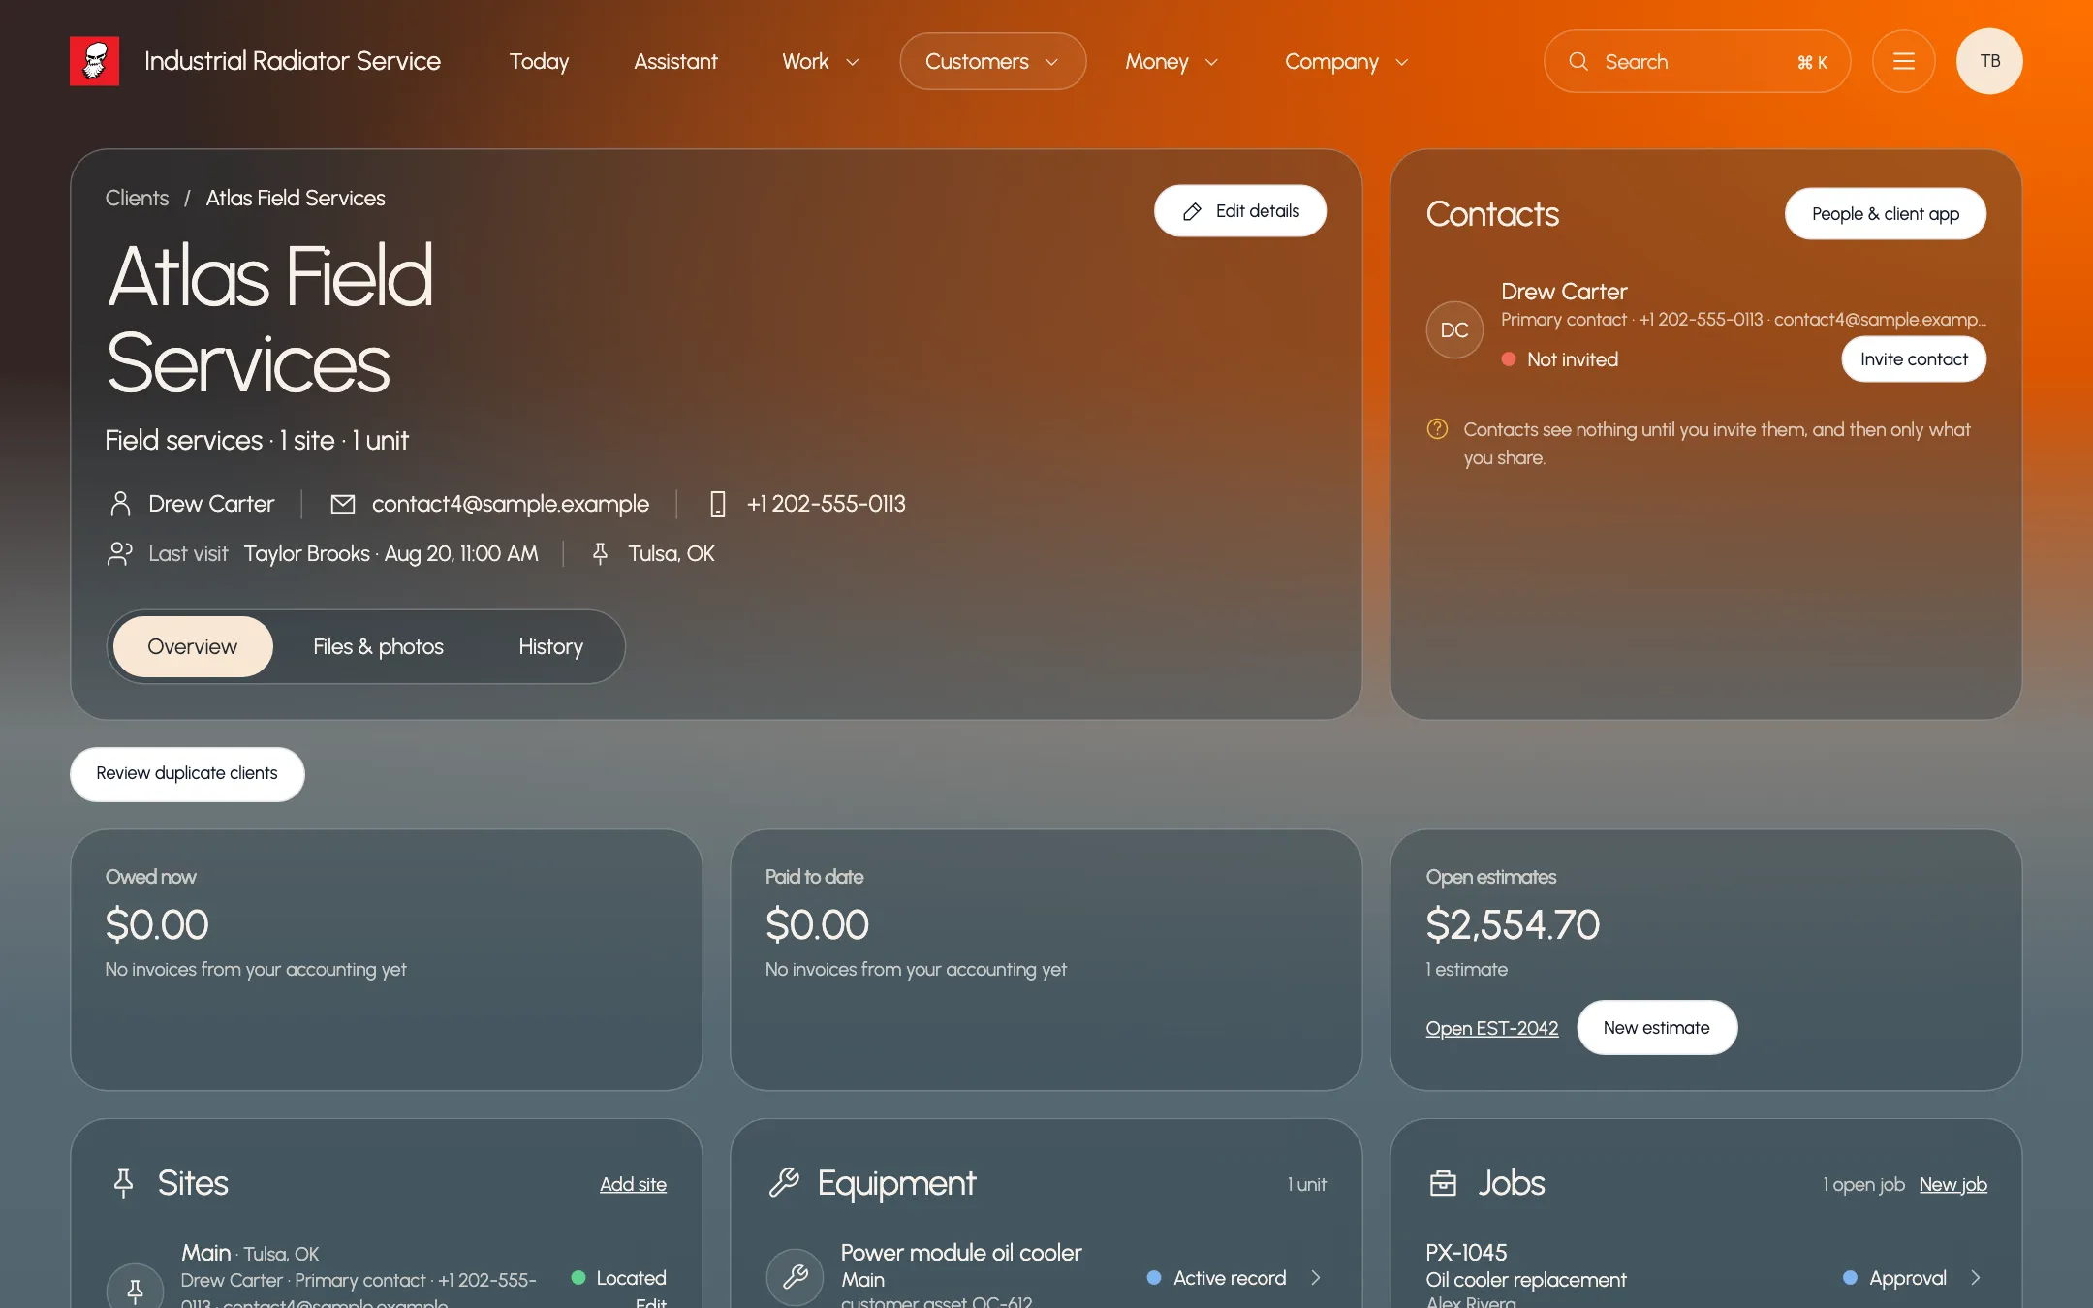Click the help question-mark icon in Contacts

point(1437,429)
